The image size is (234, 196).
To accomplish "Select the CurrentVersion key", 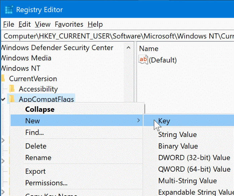I will point(33,79).
